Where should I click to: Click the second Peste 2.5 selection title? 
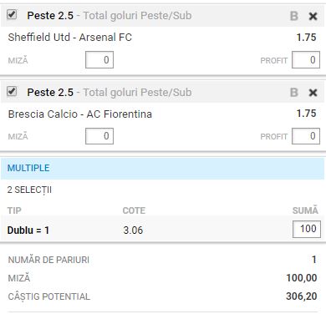click(50, 93)
